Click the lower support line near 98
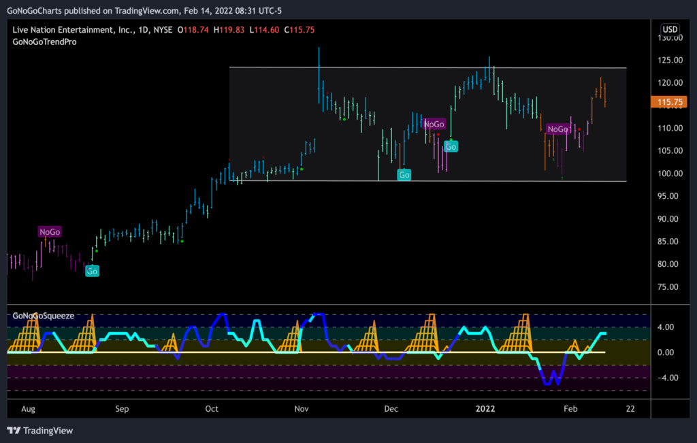Image resolution: width=697 pixels, height=443 pixels. 427,181
